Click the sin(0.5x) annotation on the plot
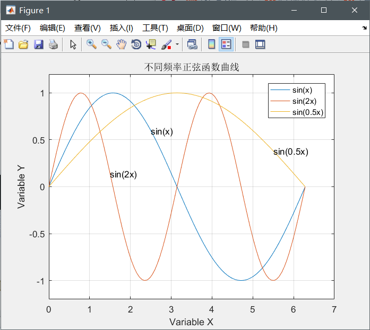The height and width of the screenshot is (330, 370). point(291,152)
